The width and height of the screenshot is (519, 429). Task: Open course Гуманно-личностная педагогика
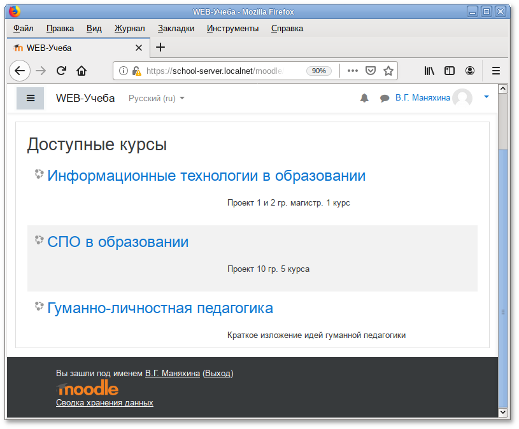(160, 308)
